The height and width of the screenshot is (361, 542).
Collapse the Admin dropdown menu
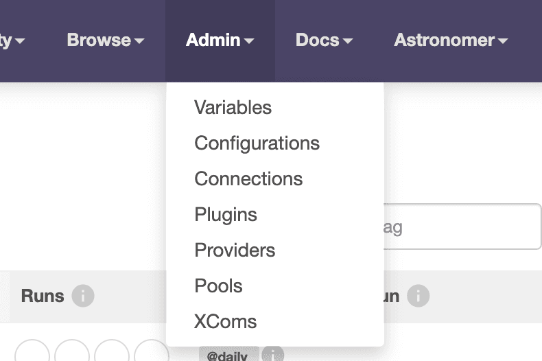(220, 40)
